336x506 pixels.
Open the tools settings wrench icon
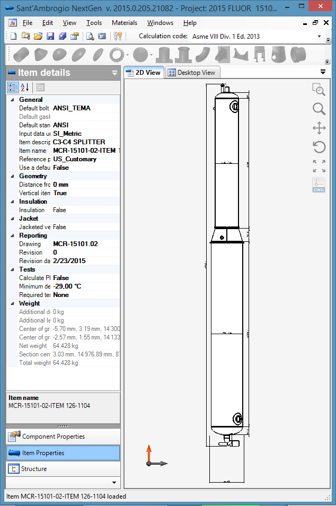118,36
